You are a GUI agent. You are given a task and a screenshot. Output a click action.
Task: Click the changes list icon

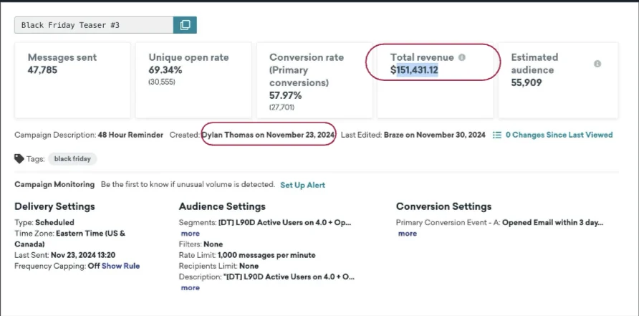pos(496,135)
